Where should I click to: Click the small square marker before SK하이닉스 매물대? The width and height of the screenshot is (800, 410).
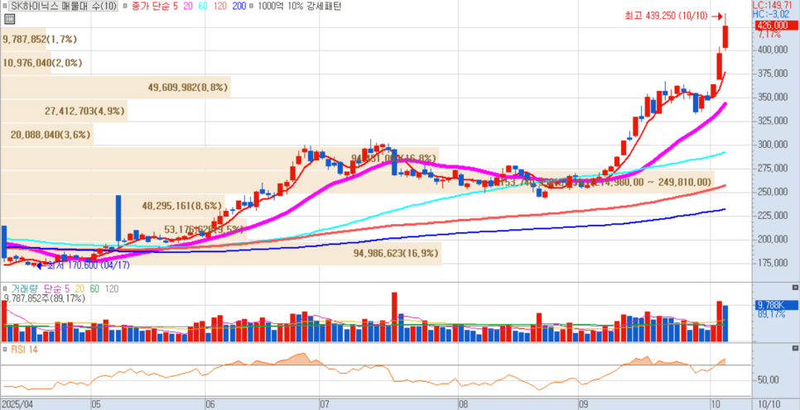coord(6,6)
